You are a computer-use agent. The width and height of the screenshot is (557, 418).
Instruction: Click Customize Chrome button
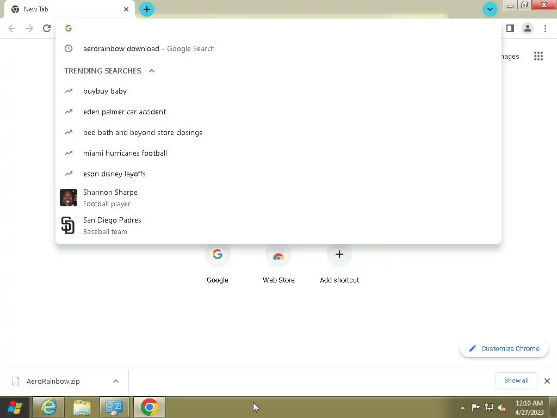504,349
